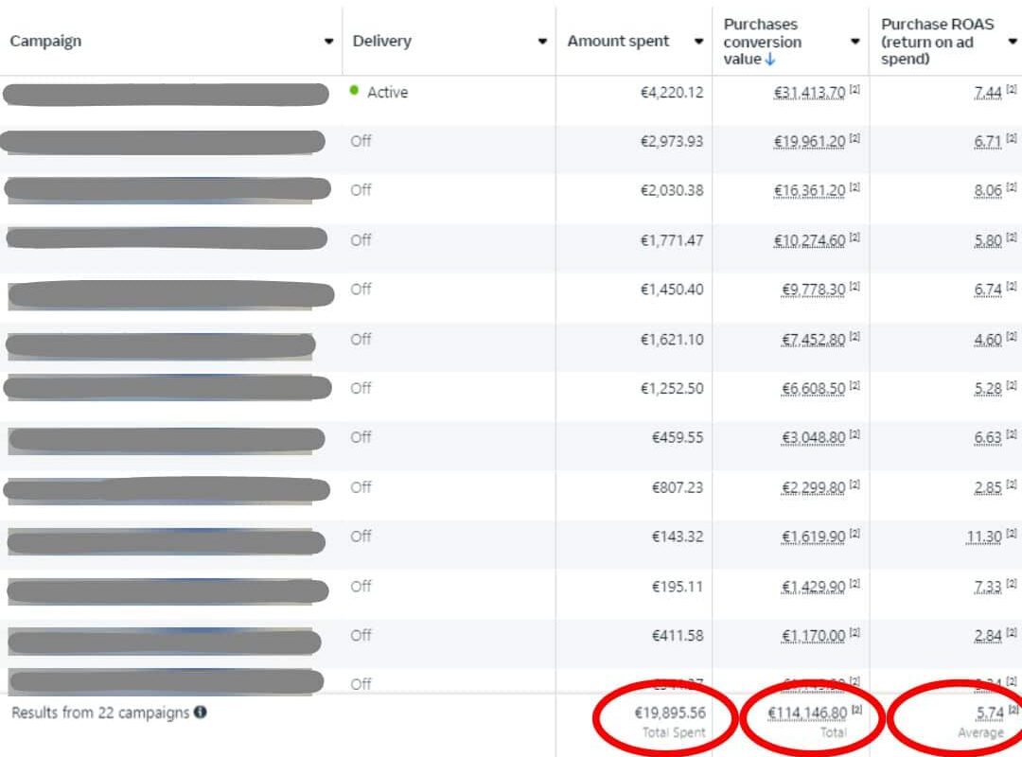Click the footnote [2] marker beside the 5.74 average

(x=1013, y=710)
